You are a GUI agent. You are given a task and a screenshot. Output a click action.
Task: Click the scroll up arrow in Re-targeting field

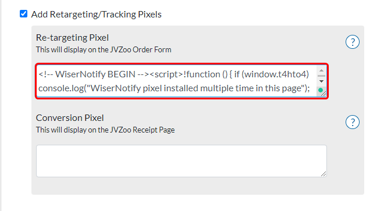pyautogui.click(x=321, y=70)
